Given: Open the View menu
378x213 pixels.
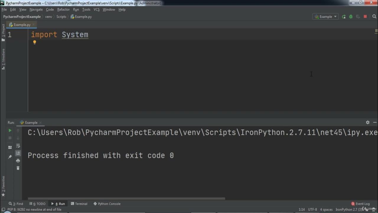Looking at the screenshot, I should tap(23, 9).
